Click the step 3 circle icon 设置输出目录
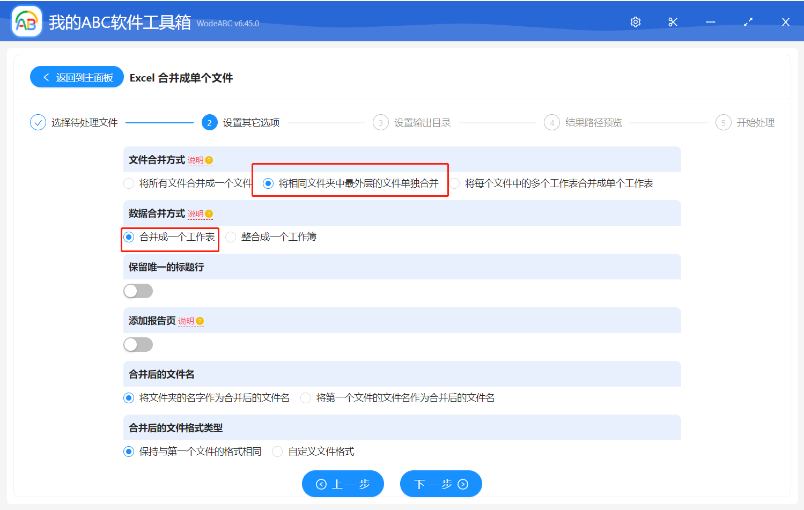 click(380, 122)
